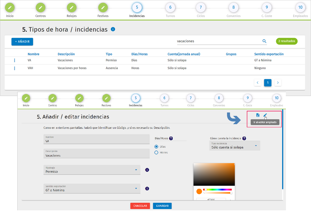The width and height of the screenshot is (311, 213).
Task: Click the info icon beside Tipología dropdown
Action: click(147, 170)
